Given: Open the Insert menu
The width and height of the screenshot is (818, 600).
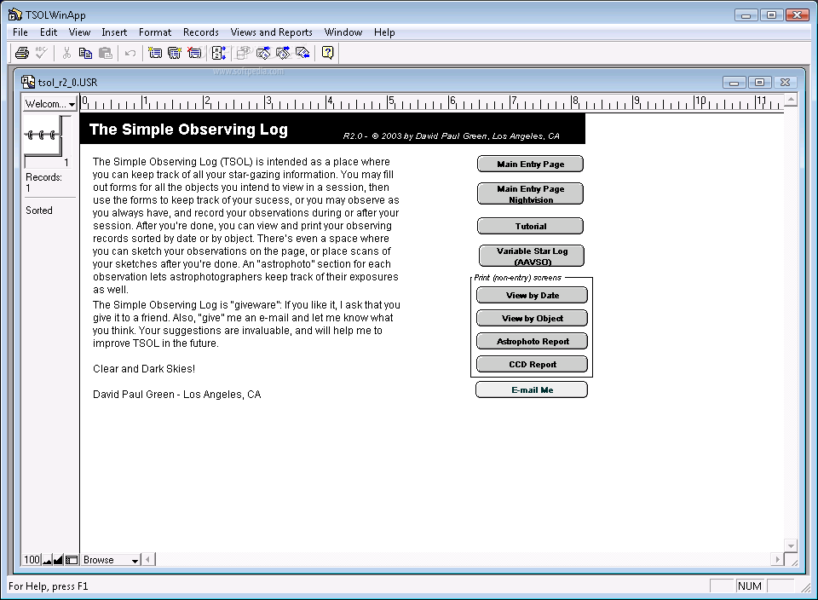Looking at the screenshot, I should click(x=114, y=32).
